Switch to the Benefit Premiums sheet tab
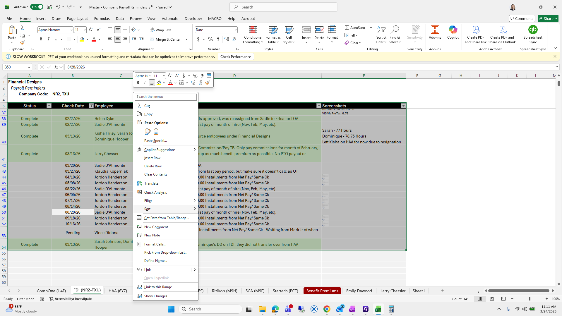 (322, 291)
